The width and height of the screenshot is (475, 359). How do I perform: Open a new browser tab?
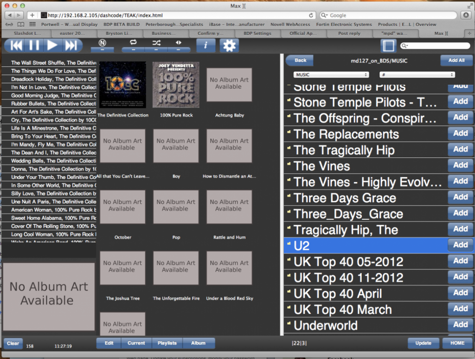coord(469,33)
